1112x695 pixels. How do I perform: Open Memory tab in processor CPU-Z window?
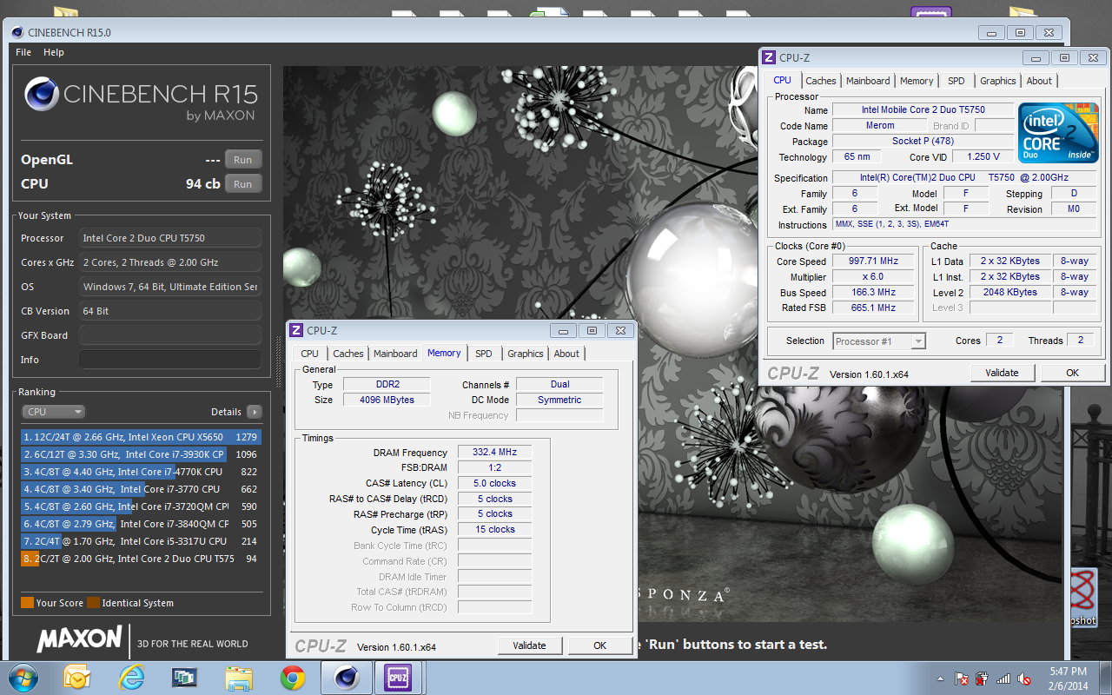pos(917,81)
